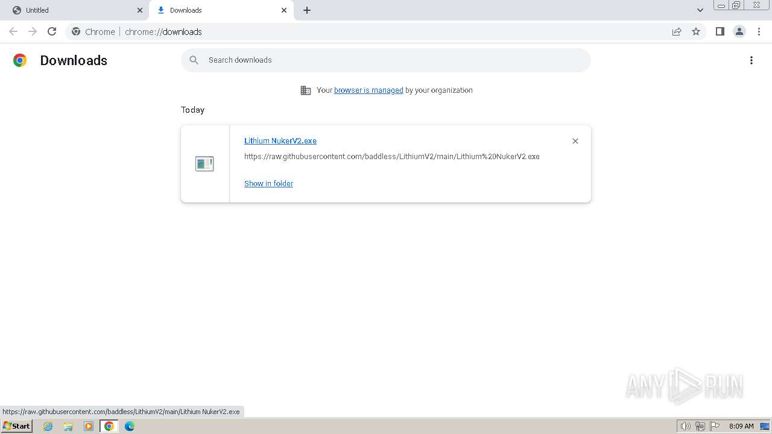The image size is (772, 434).
Task: Open the Action Center flag icon
Action: pyautogui.click(x=715, y=426)
